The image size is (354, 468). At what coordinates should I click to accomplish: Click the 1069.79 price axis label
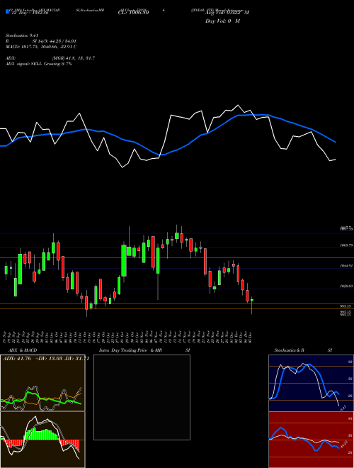click(x=346, y=245)
